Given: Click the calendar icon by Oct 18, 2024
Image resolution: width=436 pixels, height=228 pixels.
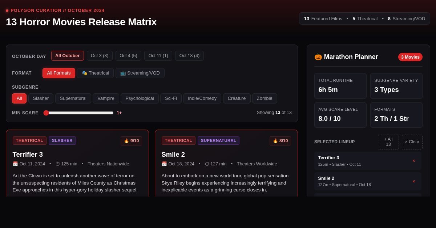Looking at the screenshot, I should pos(164,164).
